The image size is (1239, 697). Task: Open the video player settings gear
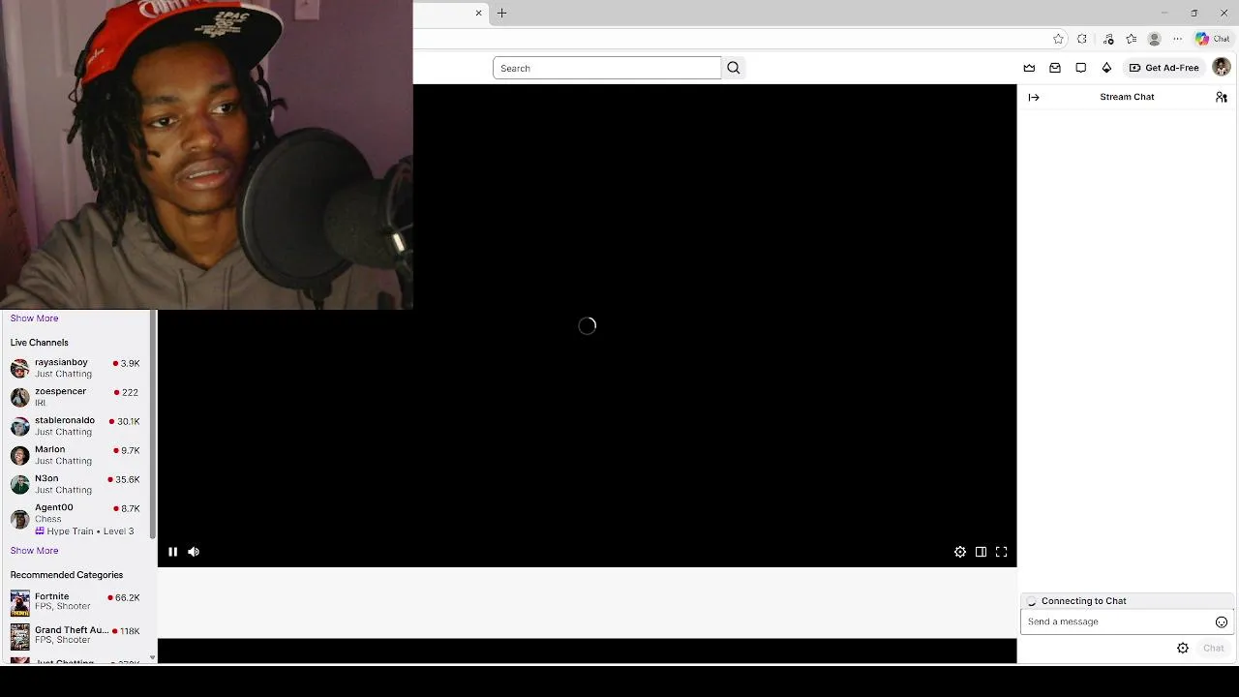tap(960, 552)
